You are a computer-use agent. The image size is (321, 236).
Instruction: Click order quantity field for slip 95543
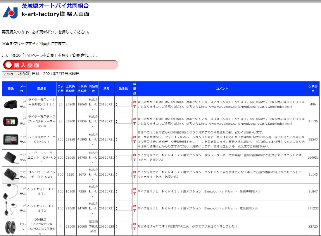pyautogui.click(x=123, y=140)
